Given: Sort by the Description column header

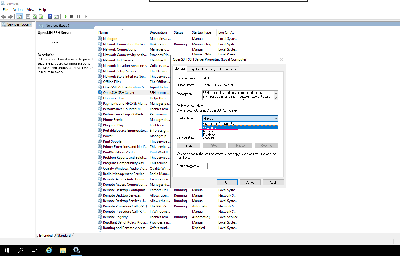Looking at the screenshot, I should pos(160,32).
